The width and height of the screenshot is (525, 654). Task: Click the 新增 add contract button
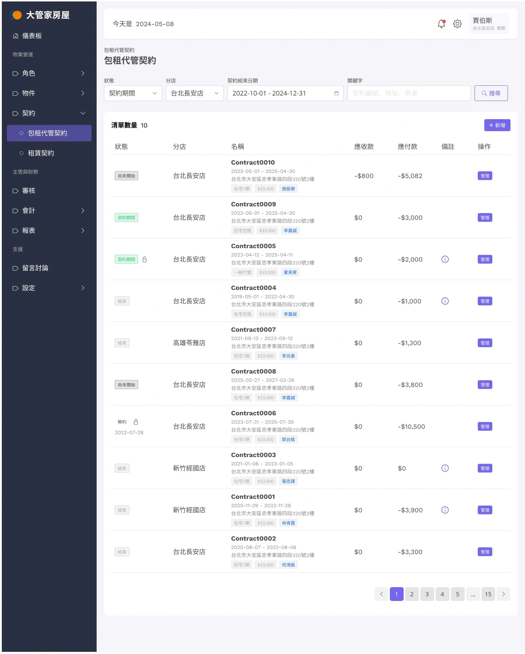click(x=497, y=125)
